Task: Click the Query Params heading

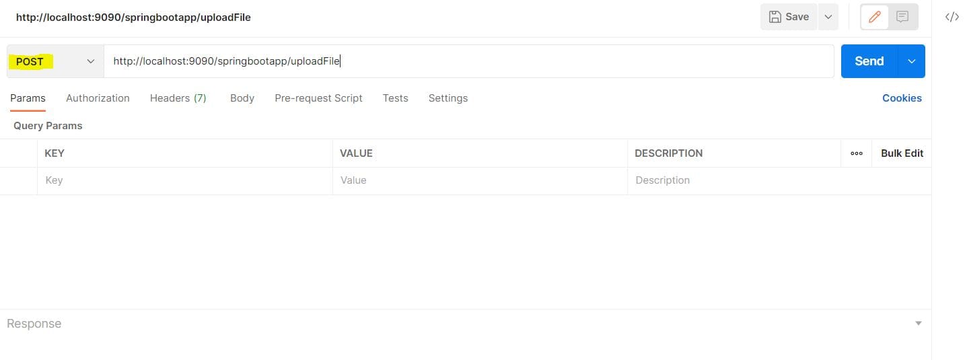Action: point(48,126)
